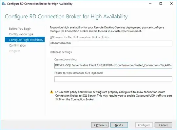Click the 'Connection string:' label

(x=66, y=59)
